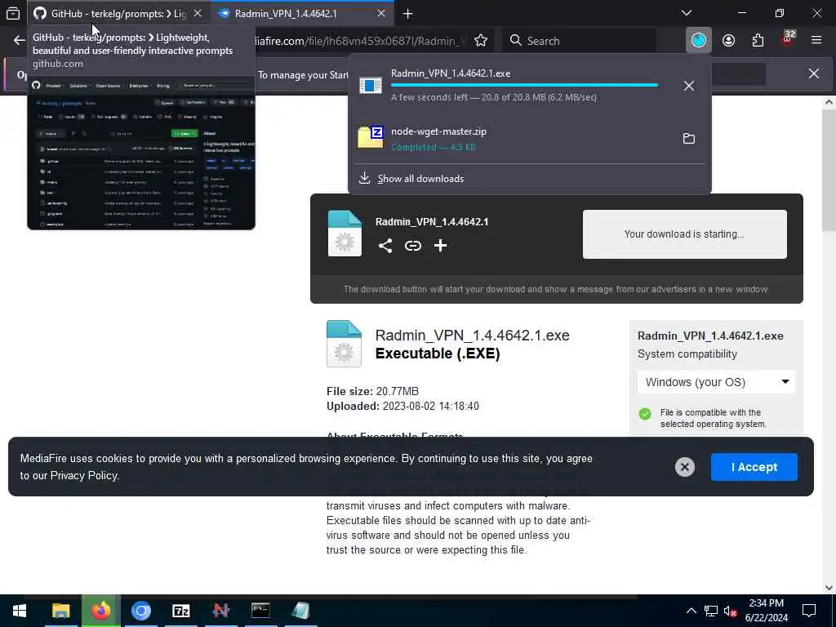Open the blocker extension with 32 badge

(x=788, y=40)
